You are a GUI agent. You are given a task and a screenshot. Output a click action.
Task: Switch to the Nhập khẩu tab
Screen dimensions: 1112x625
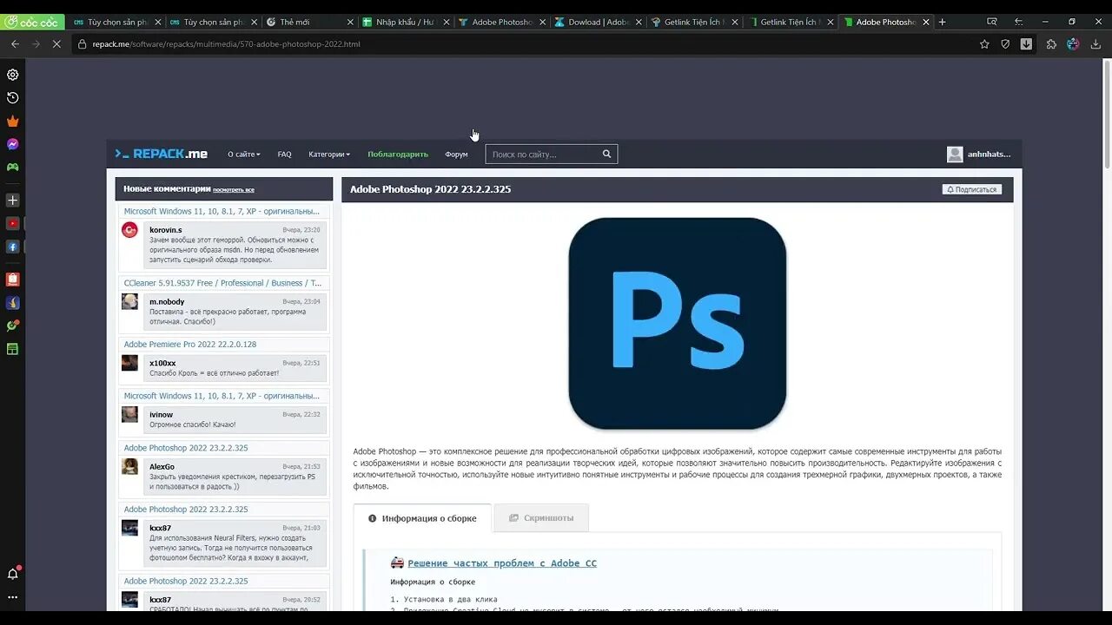tap(405, 22)
